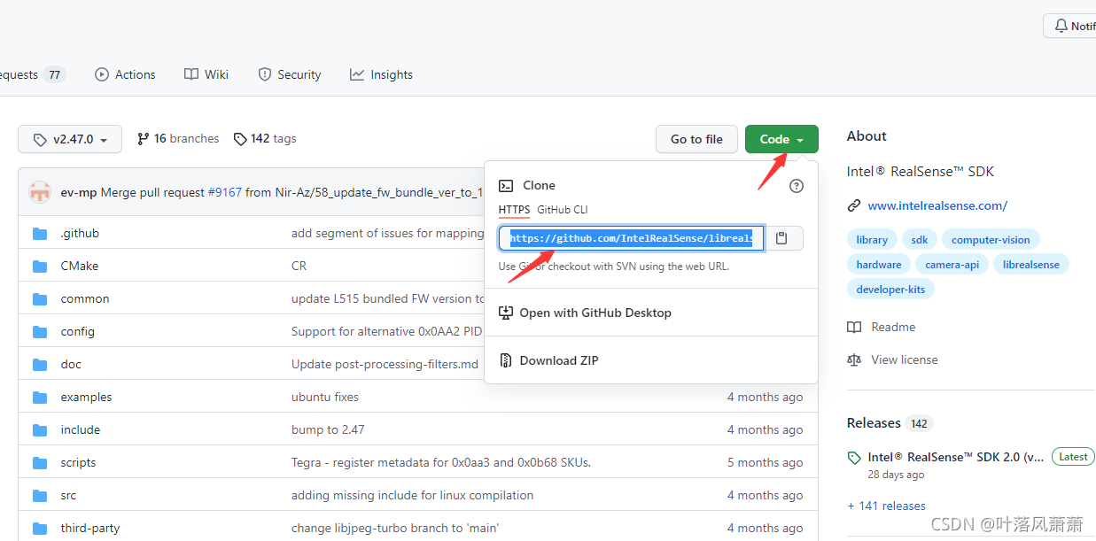Open commit 'ubuntu fixes' message

pos(325,397)
